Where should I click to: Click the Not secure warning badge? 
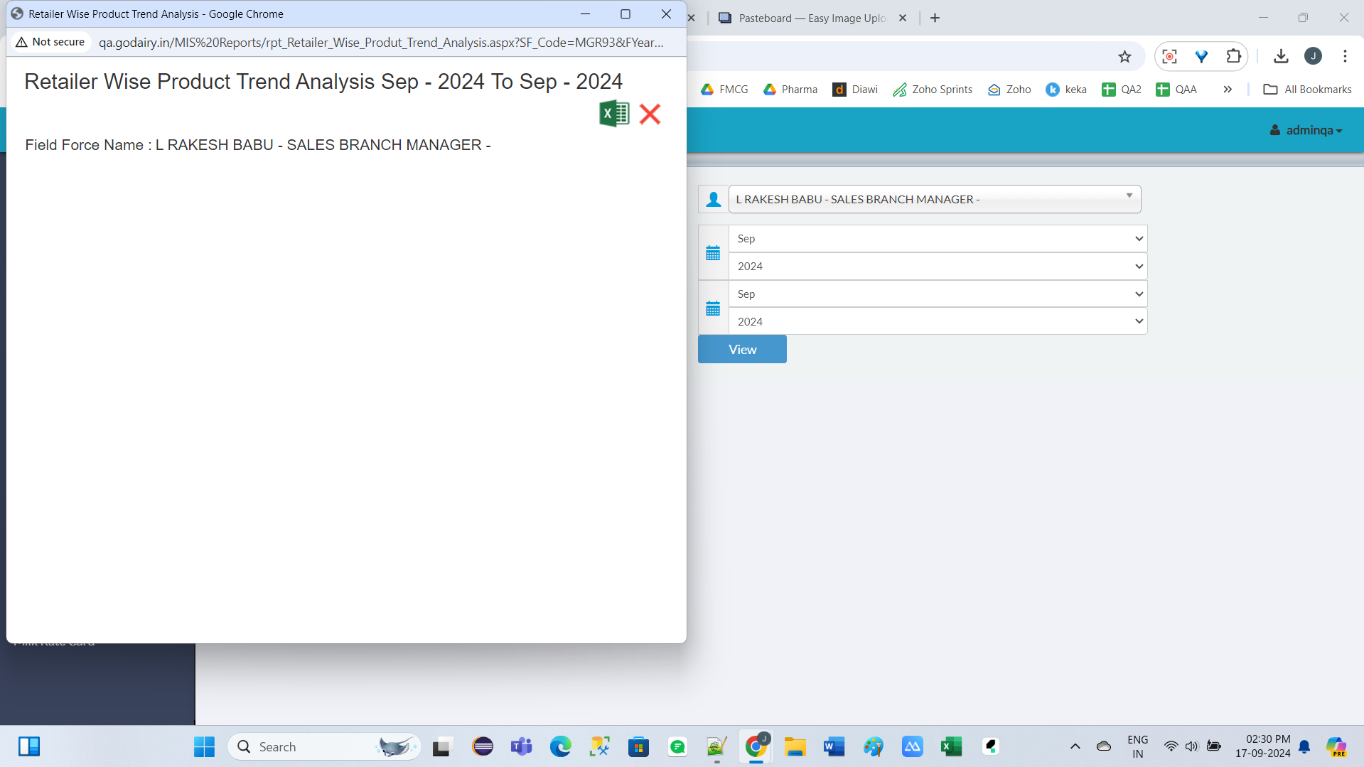(50, 42)
